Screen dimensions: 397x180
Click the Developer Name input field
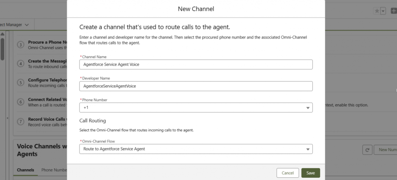[196, 86]
